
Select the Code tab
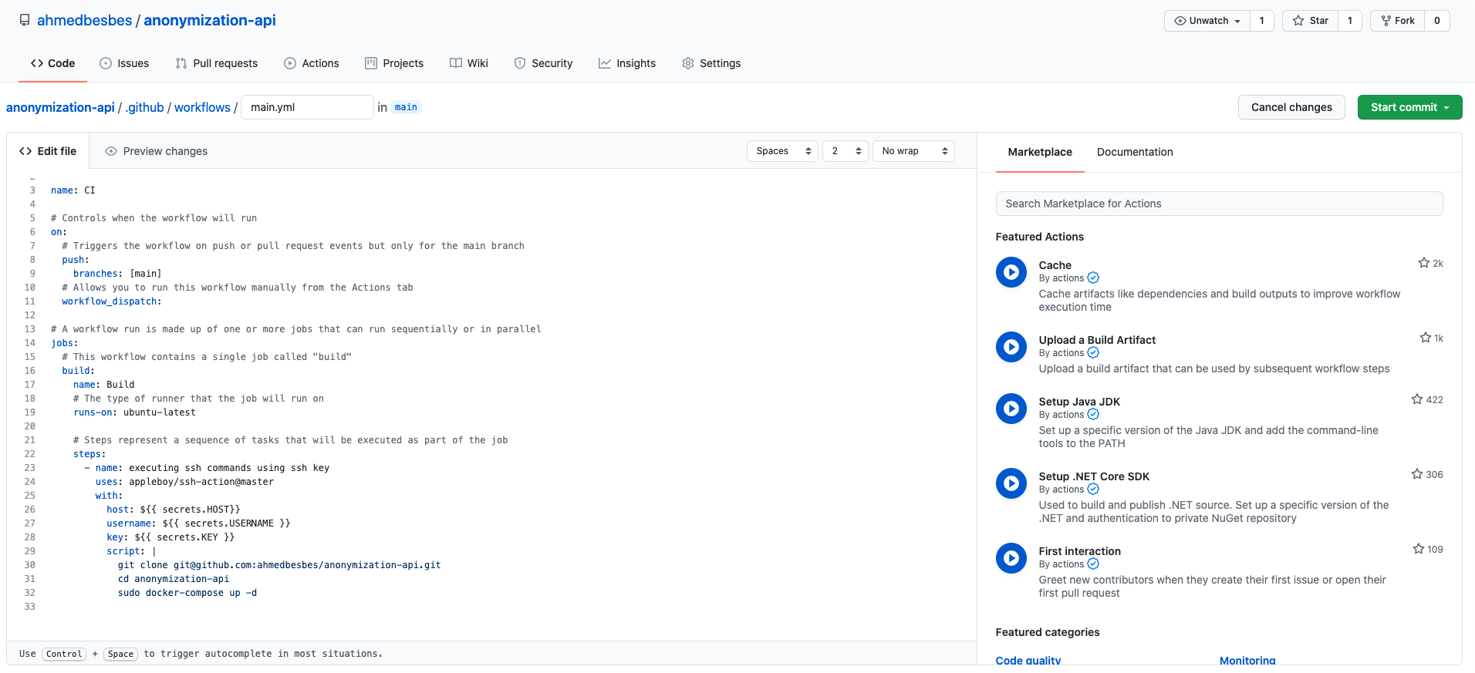(52, 63)
